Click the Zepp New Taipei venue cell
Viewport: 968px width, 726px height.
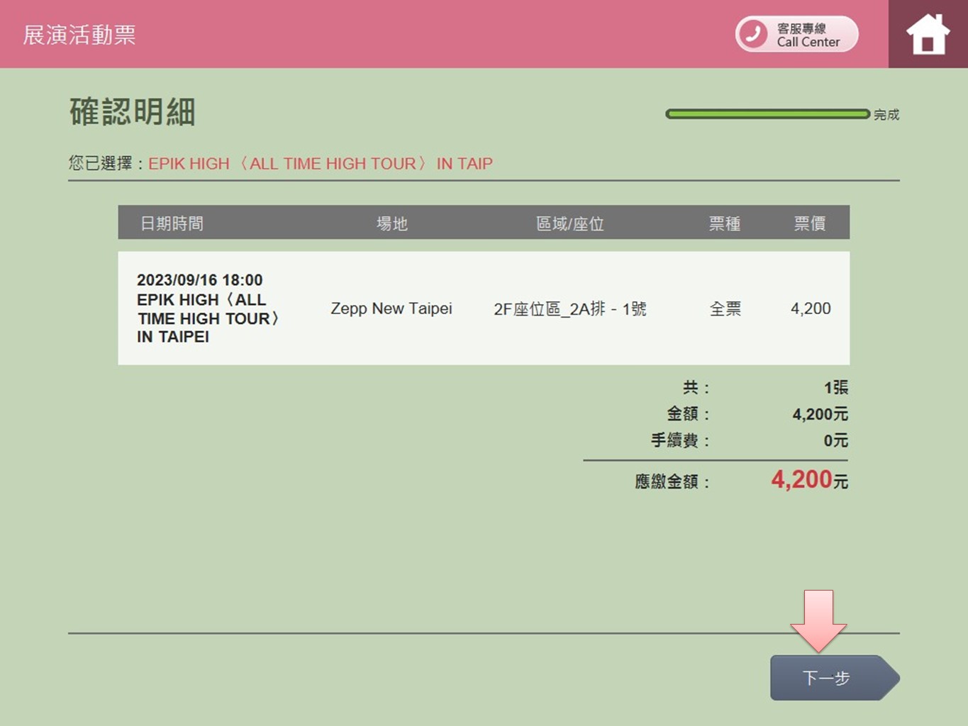tap(391, 308)
